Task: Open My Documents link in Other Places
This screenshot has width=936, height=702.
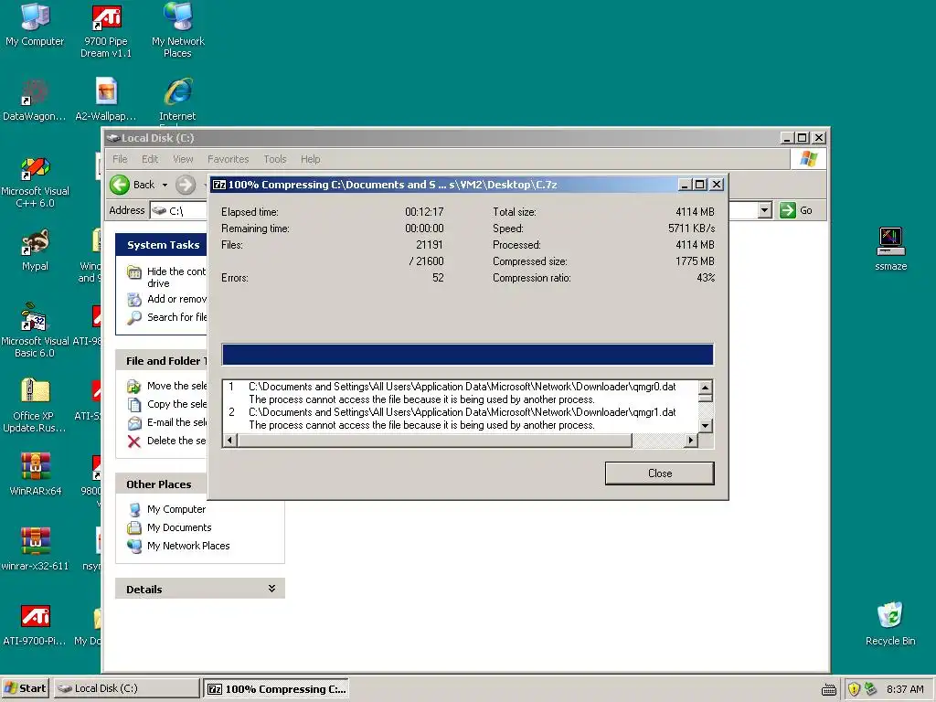Action: click(179, 527)
